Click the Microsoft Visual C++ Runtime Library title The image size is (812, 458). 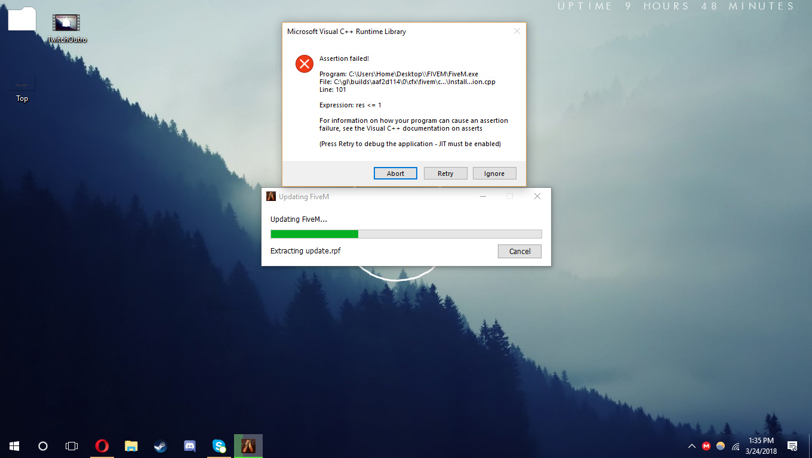(x=346, y=32)
